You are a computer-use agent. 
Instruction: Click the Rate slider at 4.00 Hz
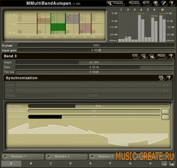[94, 67]
